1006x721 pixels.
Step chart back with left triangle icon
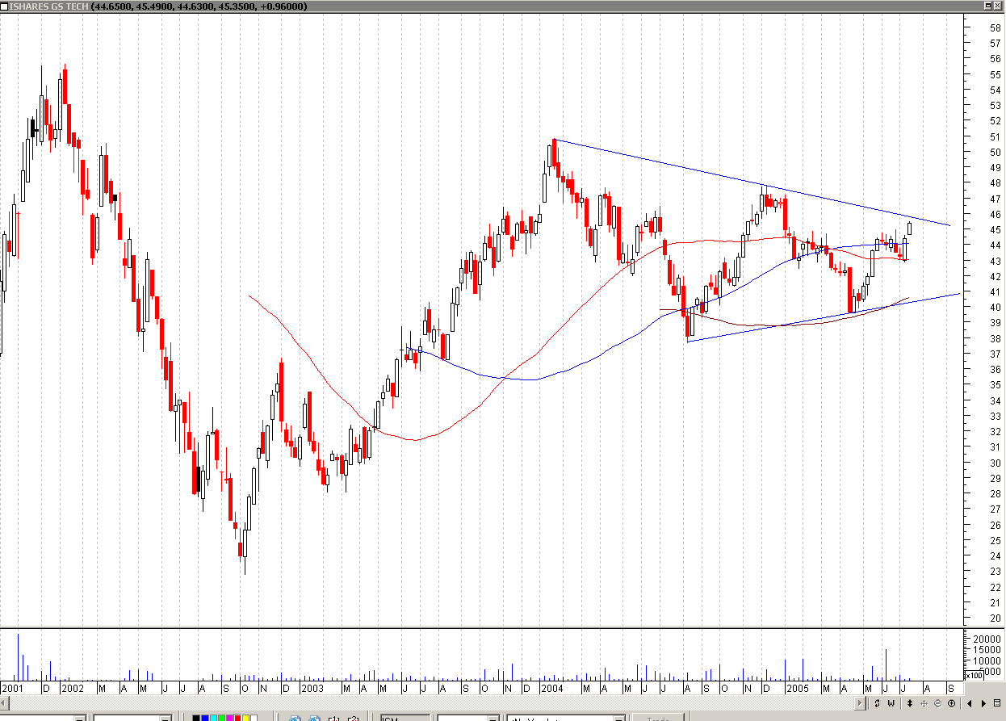tap(970, 704)
